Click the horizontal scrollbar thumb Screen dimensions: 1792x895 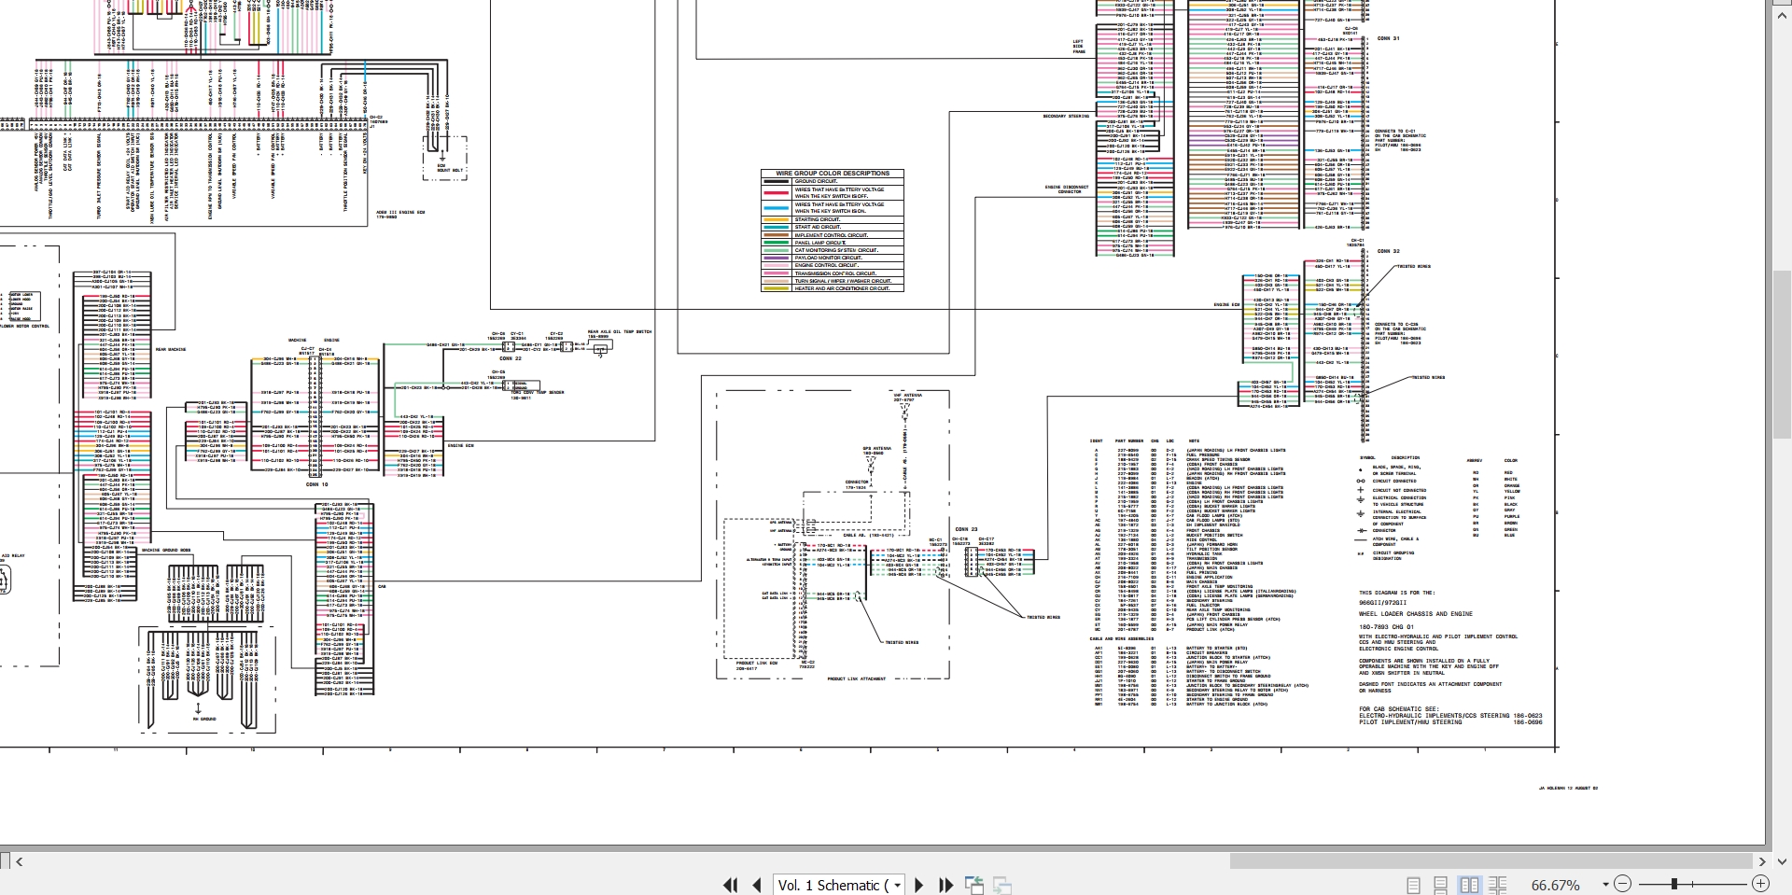[x=1491, y=861]
